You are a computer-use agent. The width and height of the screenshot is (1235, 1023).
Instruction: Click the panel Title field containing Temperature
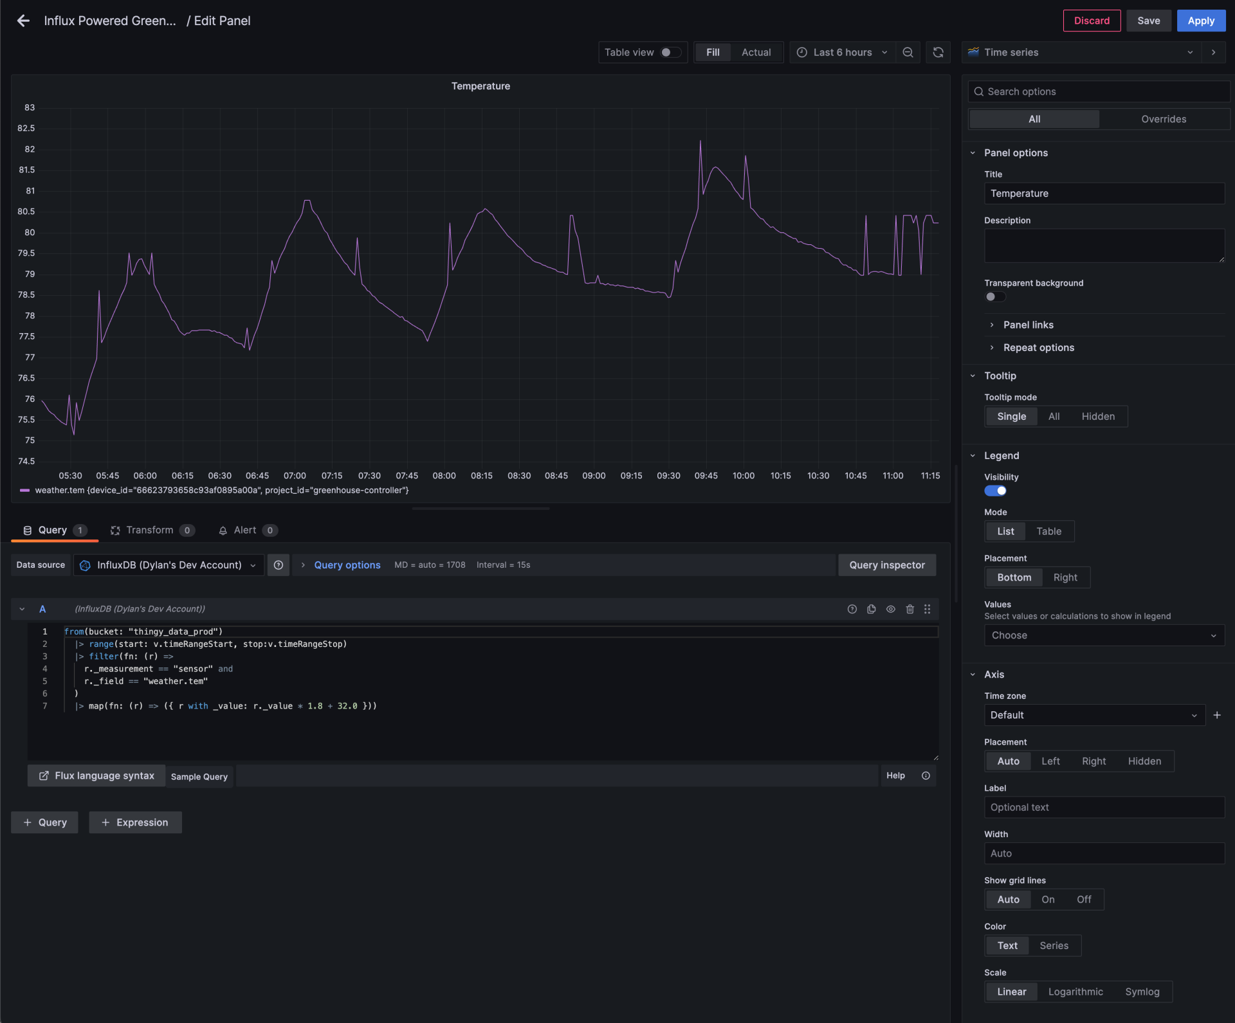coord(1104,193)
